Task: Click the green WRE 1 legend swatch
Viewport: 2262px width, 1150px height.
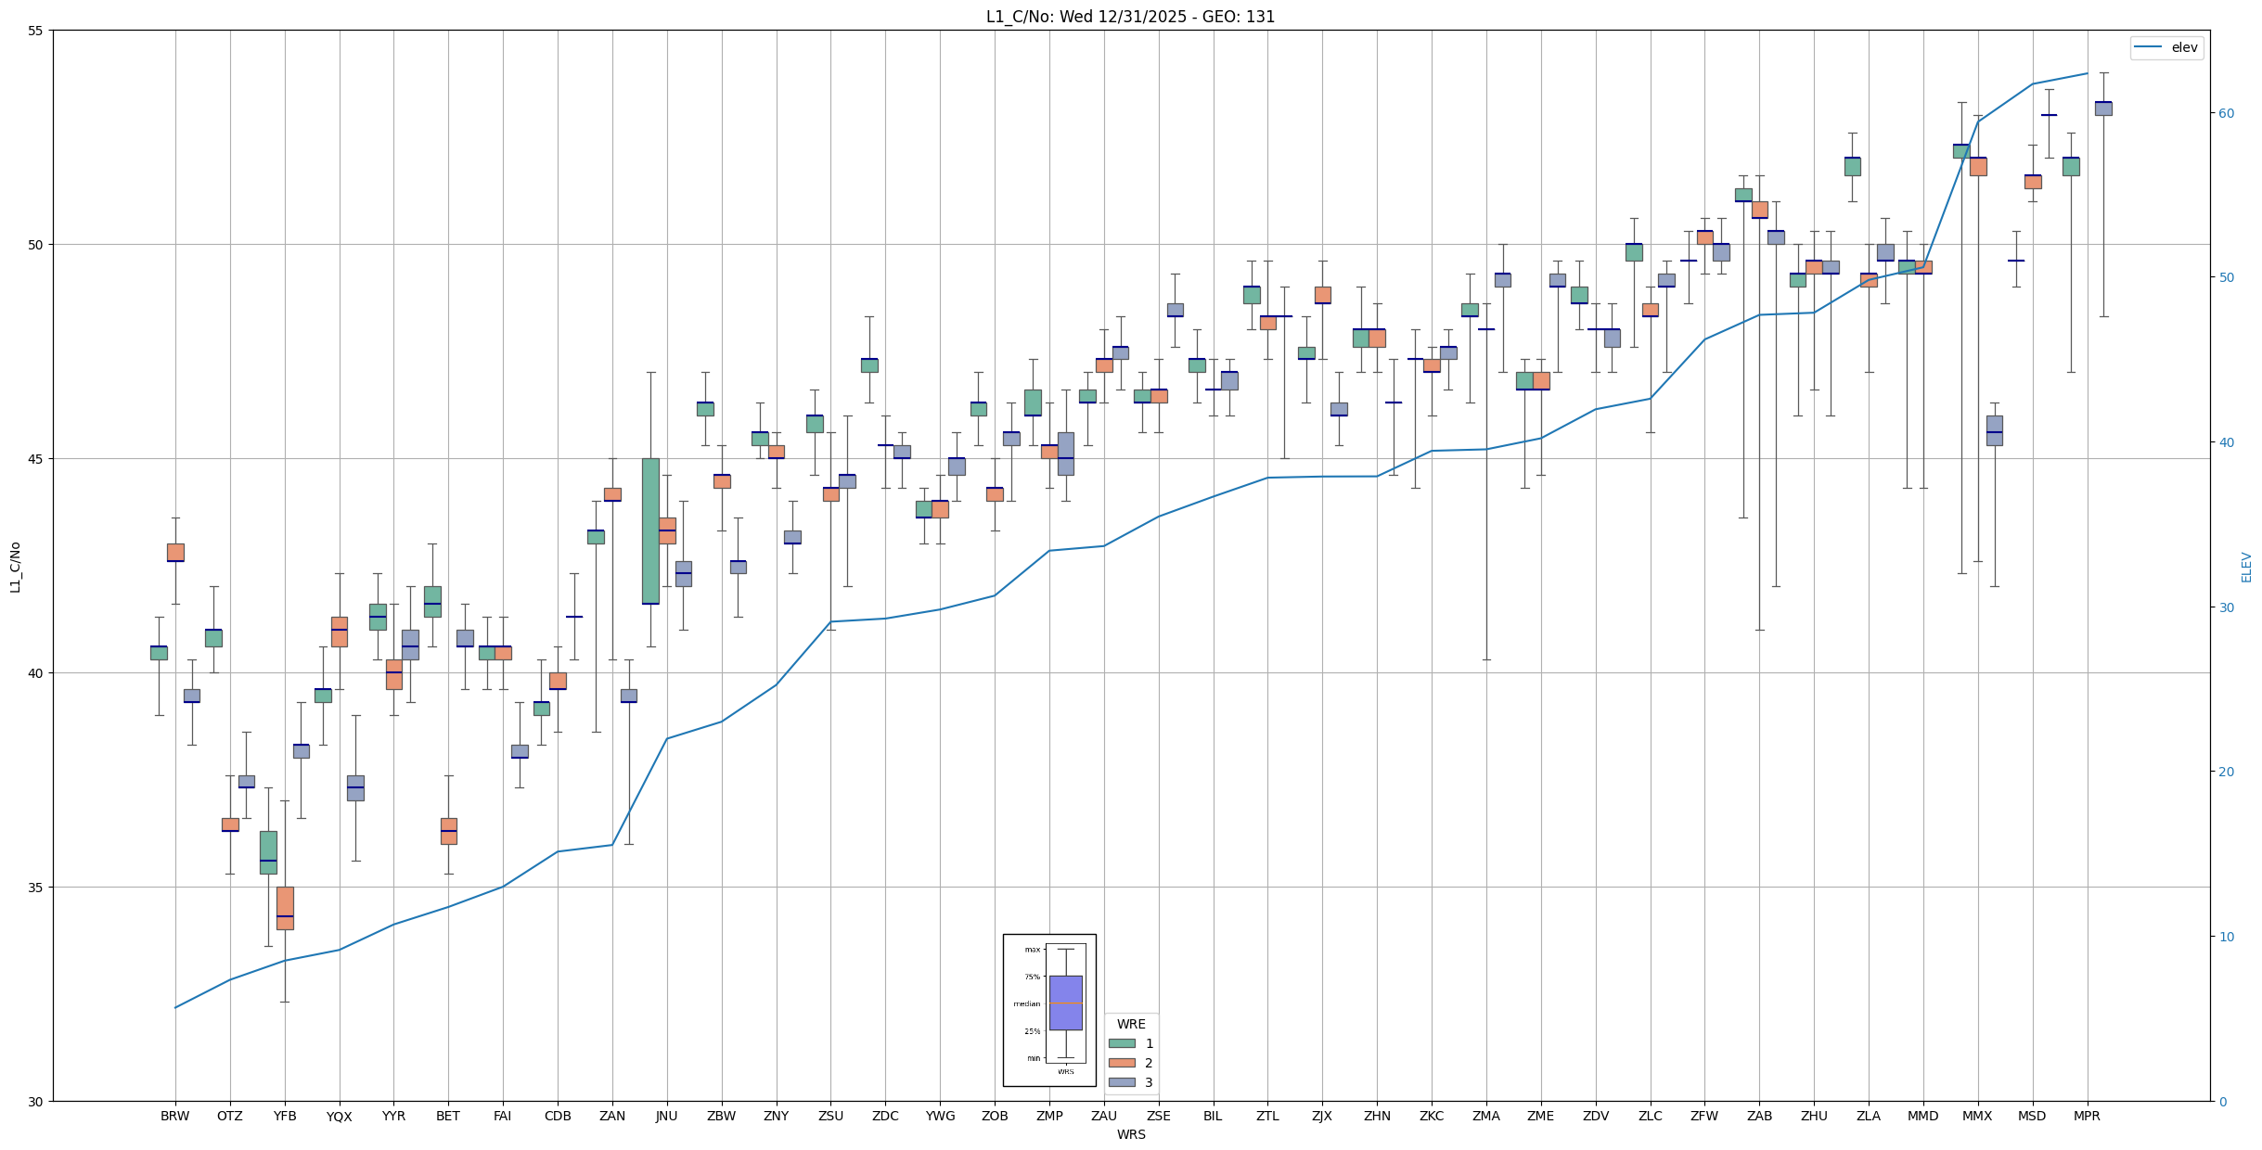Action: [1122, 1043]
